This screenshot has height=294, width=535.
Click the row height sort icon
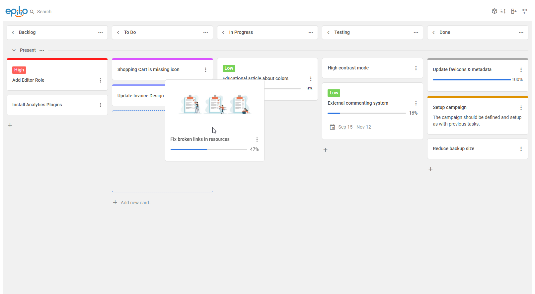[503, 11]
